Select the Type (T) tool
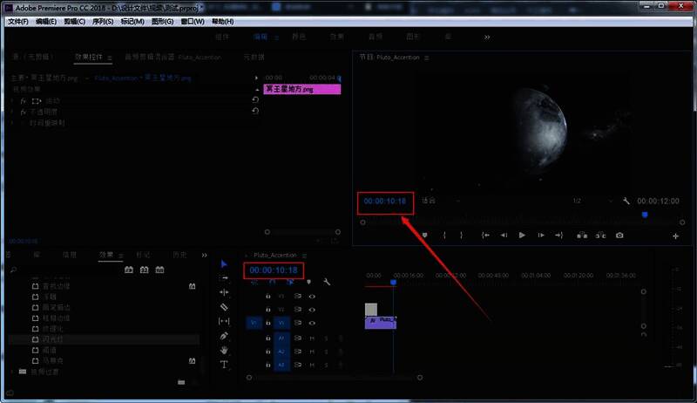Viewport: 697px width, 403px height. [224, 365]
